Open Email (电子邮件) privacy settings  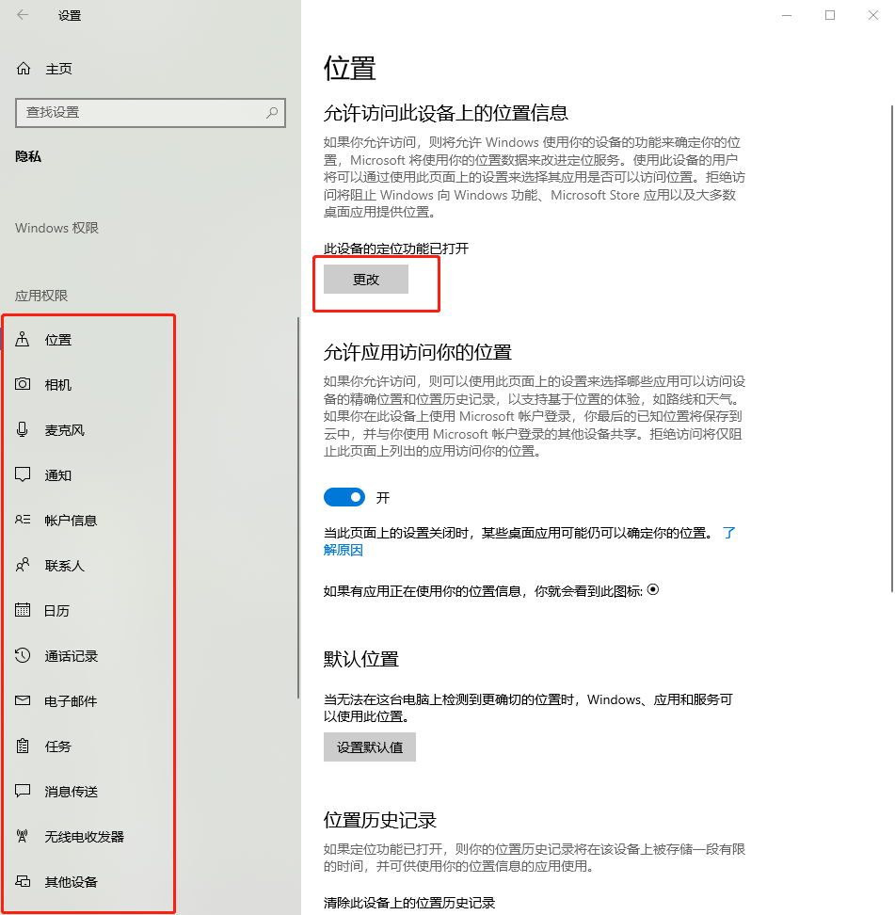coord(71,701)
